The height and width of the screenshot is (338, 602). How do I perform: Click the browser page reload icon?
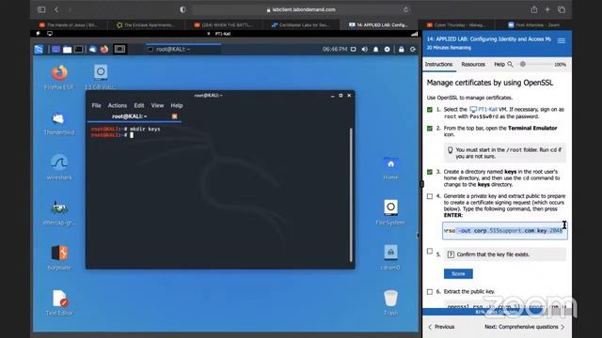point(405,9)
